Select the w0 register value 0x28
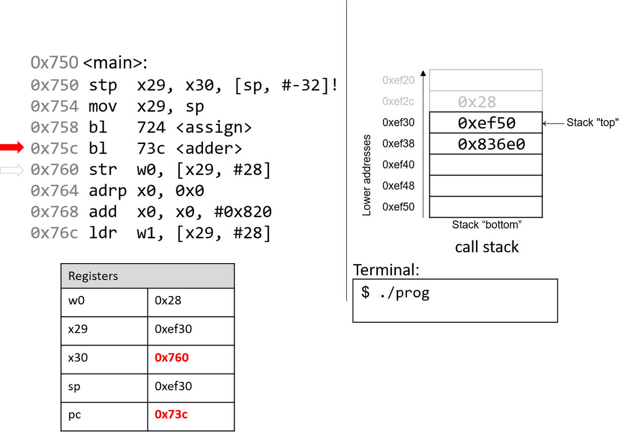Viewport: 636px width, 432px height. (168, 300)
